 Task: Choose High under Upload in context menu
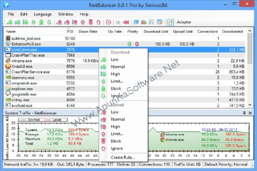pos(123,127)
